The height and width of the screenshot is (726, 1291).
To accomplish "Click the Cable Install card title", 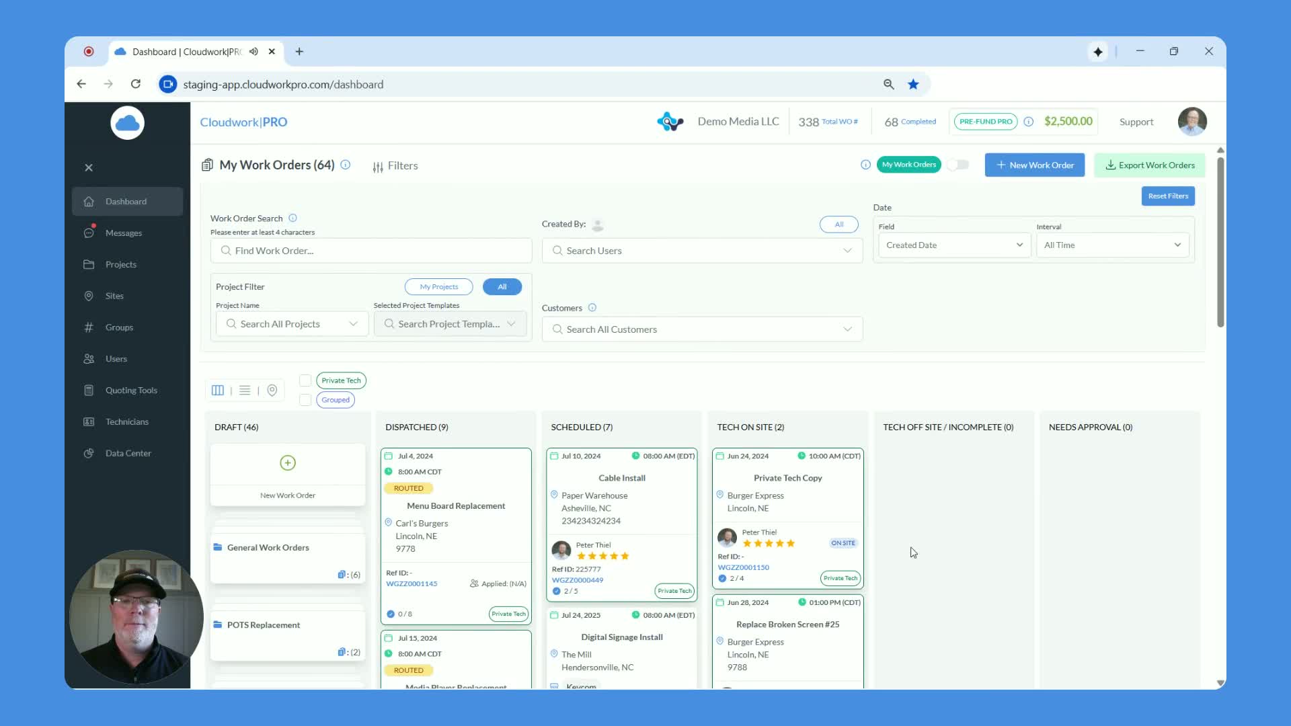I will tap(622, 479).
